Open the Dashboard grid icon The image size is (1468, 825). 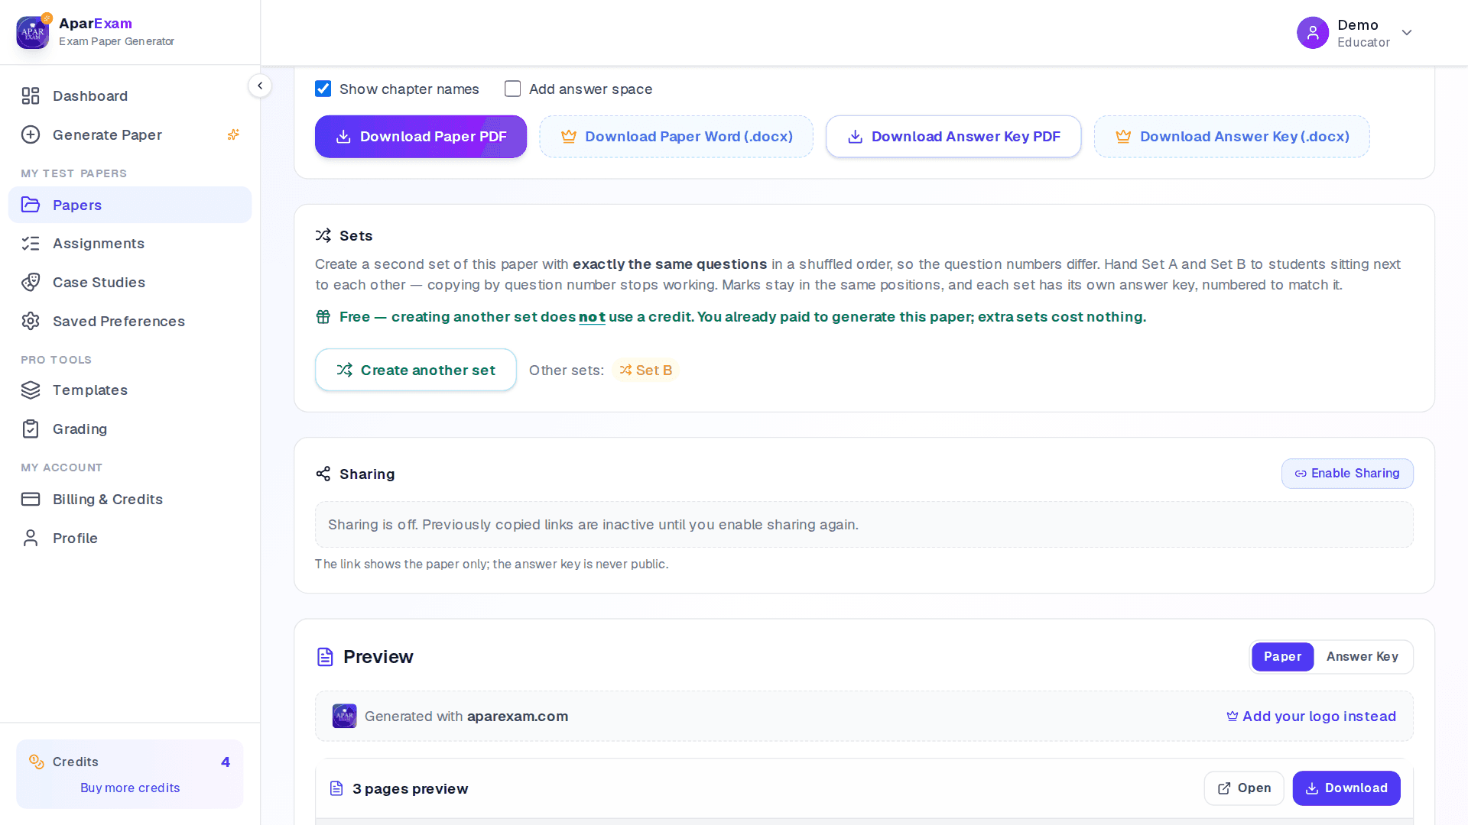pyautogui.click(x=31, y=96)
